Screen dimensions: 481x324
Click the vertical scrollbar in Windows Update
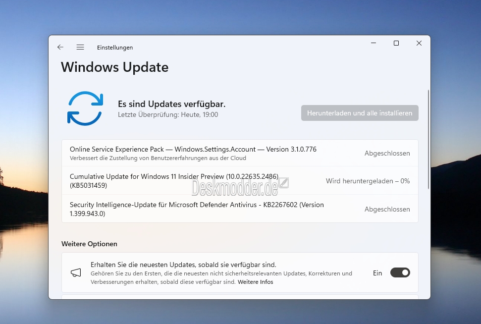(428, 140)
